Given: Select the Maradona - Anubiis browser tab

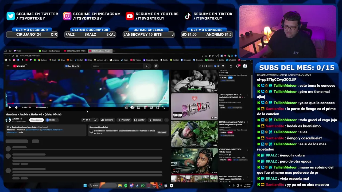Looking at the screenshot, I should (100, 51).
